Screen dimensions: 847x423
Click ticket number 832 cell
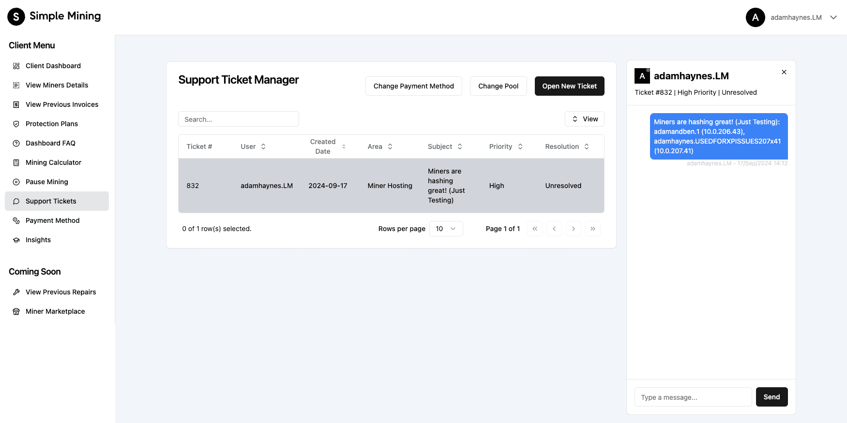point(193,186)
